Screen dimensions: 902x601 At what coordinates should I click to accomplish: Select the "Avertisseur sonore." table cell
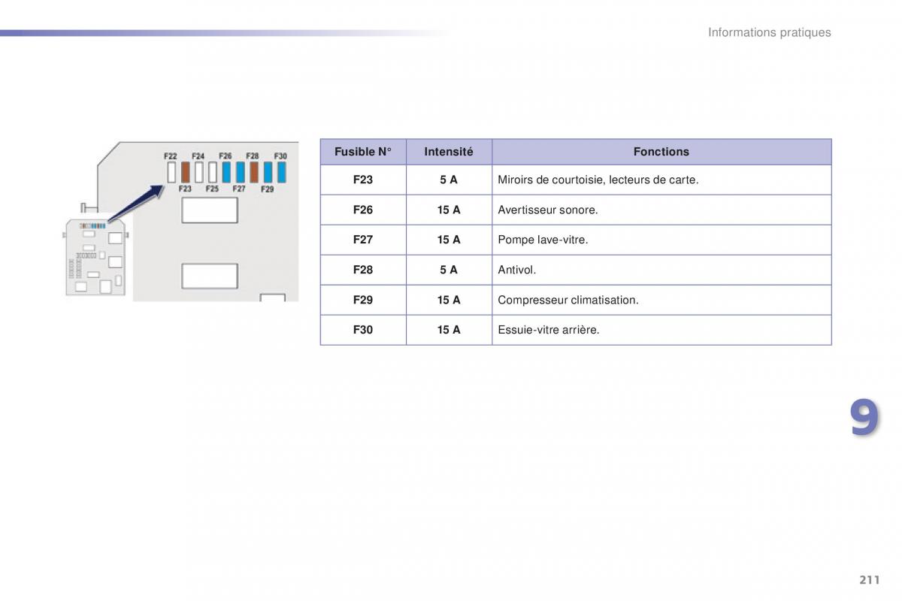(x=548, y=210)
